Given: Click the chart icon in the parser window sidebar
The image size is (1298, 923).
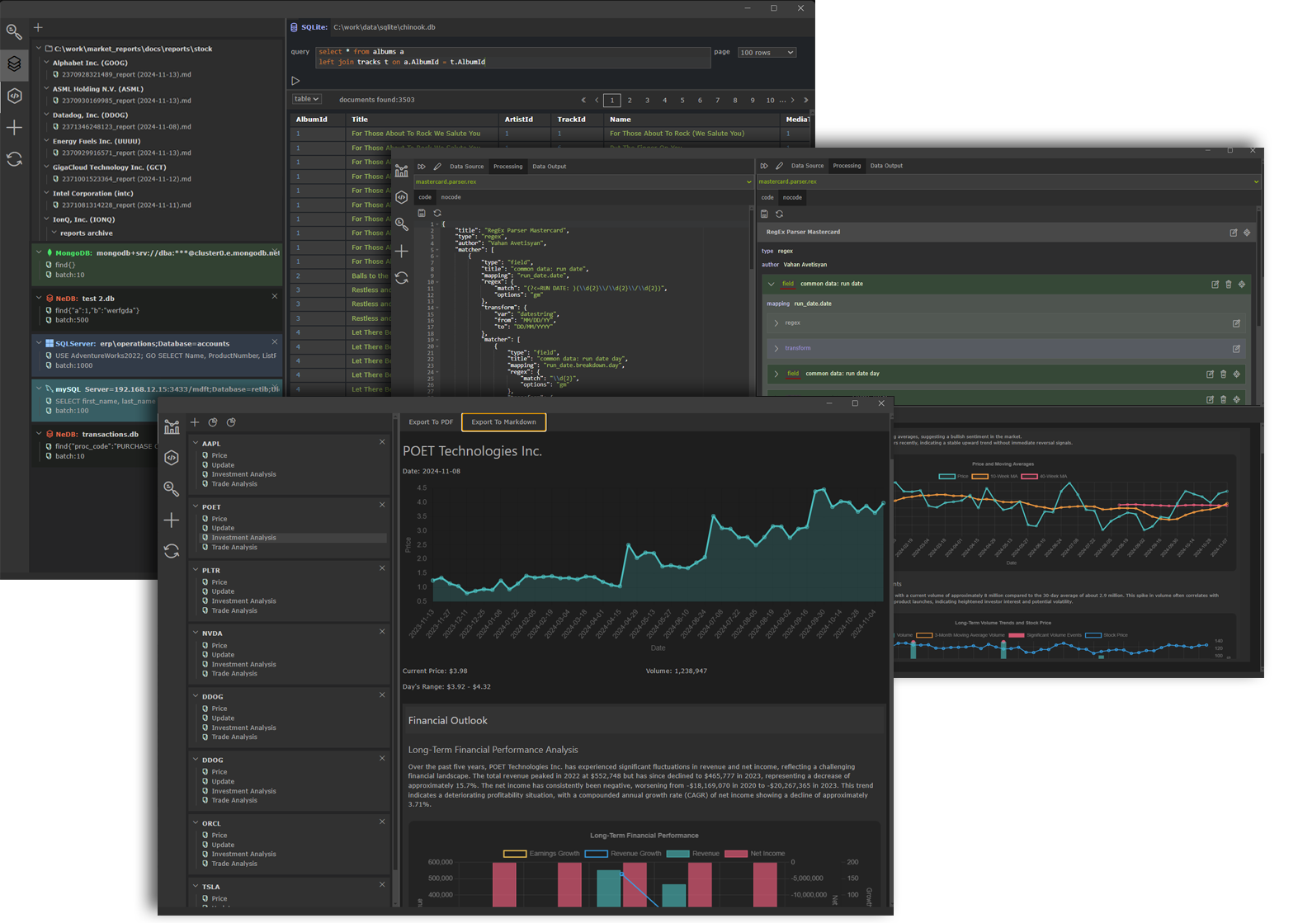Looking at the screenshot, I should tap(402, 171).
